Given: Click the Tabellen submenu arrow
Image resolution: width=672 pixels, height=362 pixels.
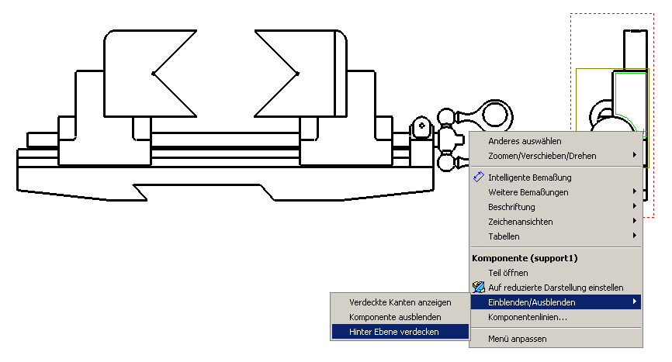Looking at the screenshot, I should [x=635, y=236].
